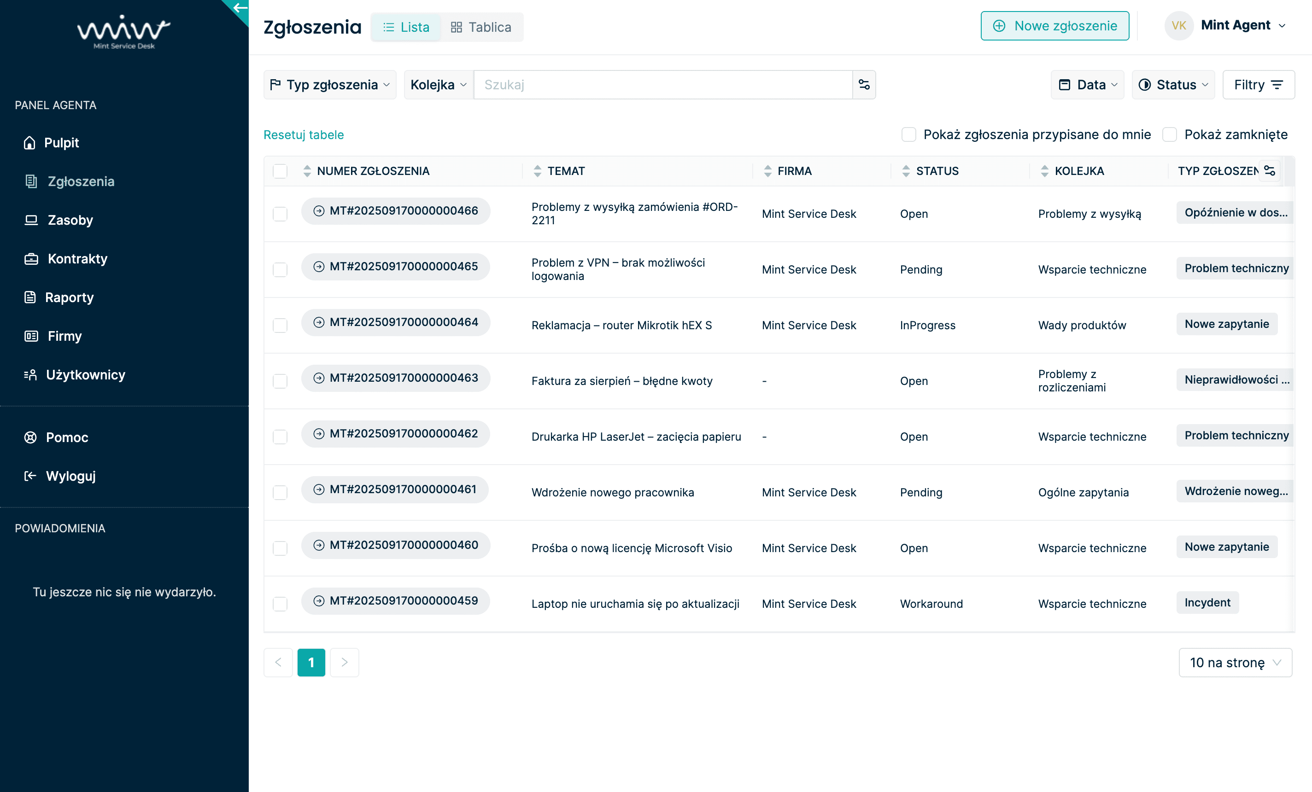Open the 10 na stronę page size selector
The width and height of the screenshot is (1312, 792).
click(1236, 662)
